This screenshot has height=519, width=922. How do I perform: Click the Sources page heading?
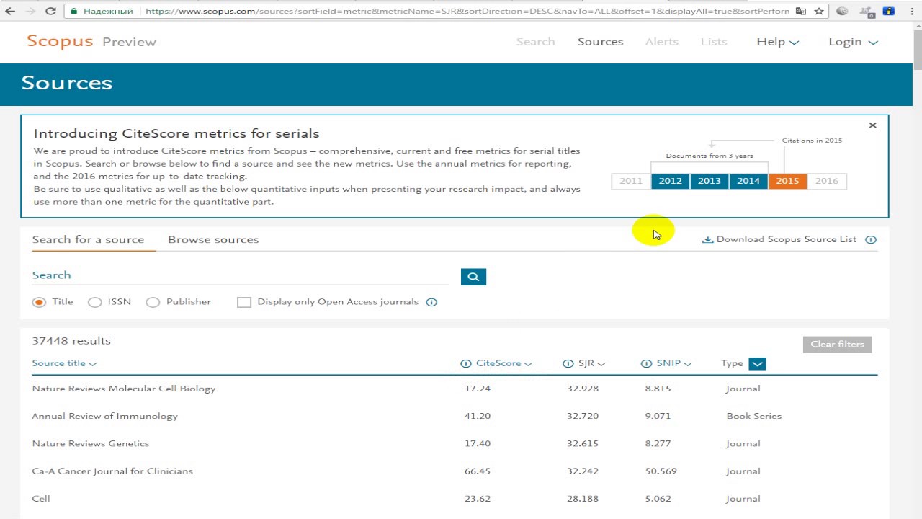(x=67, y=83)
